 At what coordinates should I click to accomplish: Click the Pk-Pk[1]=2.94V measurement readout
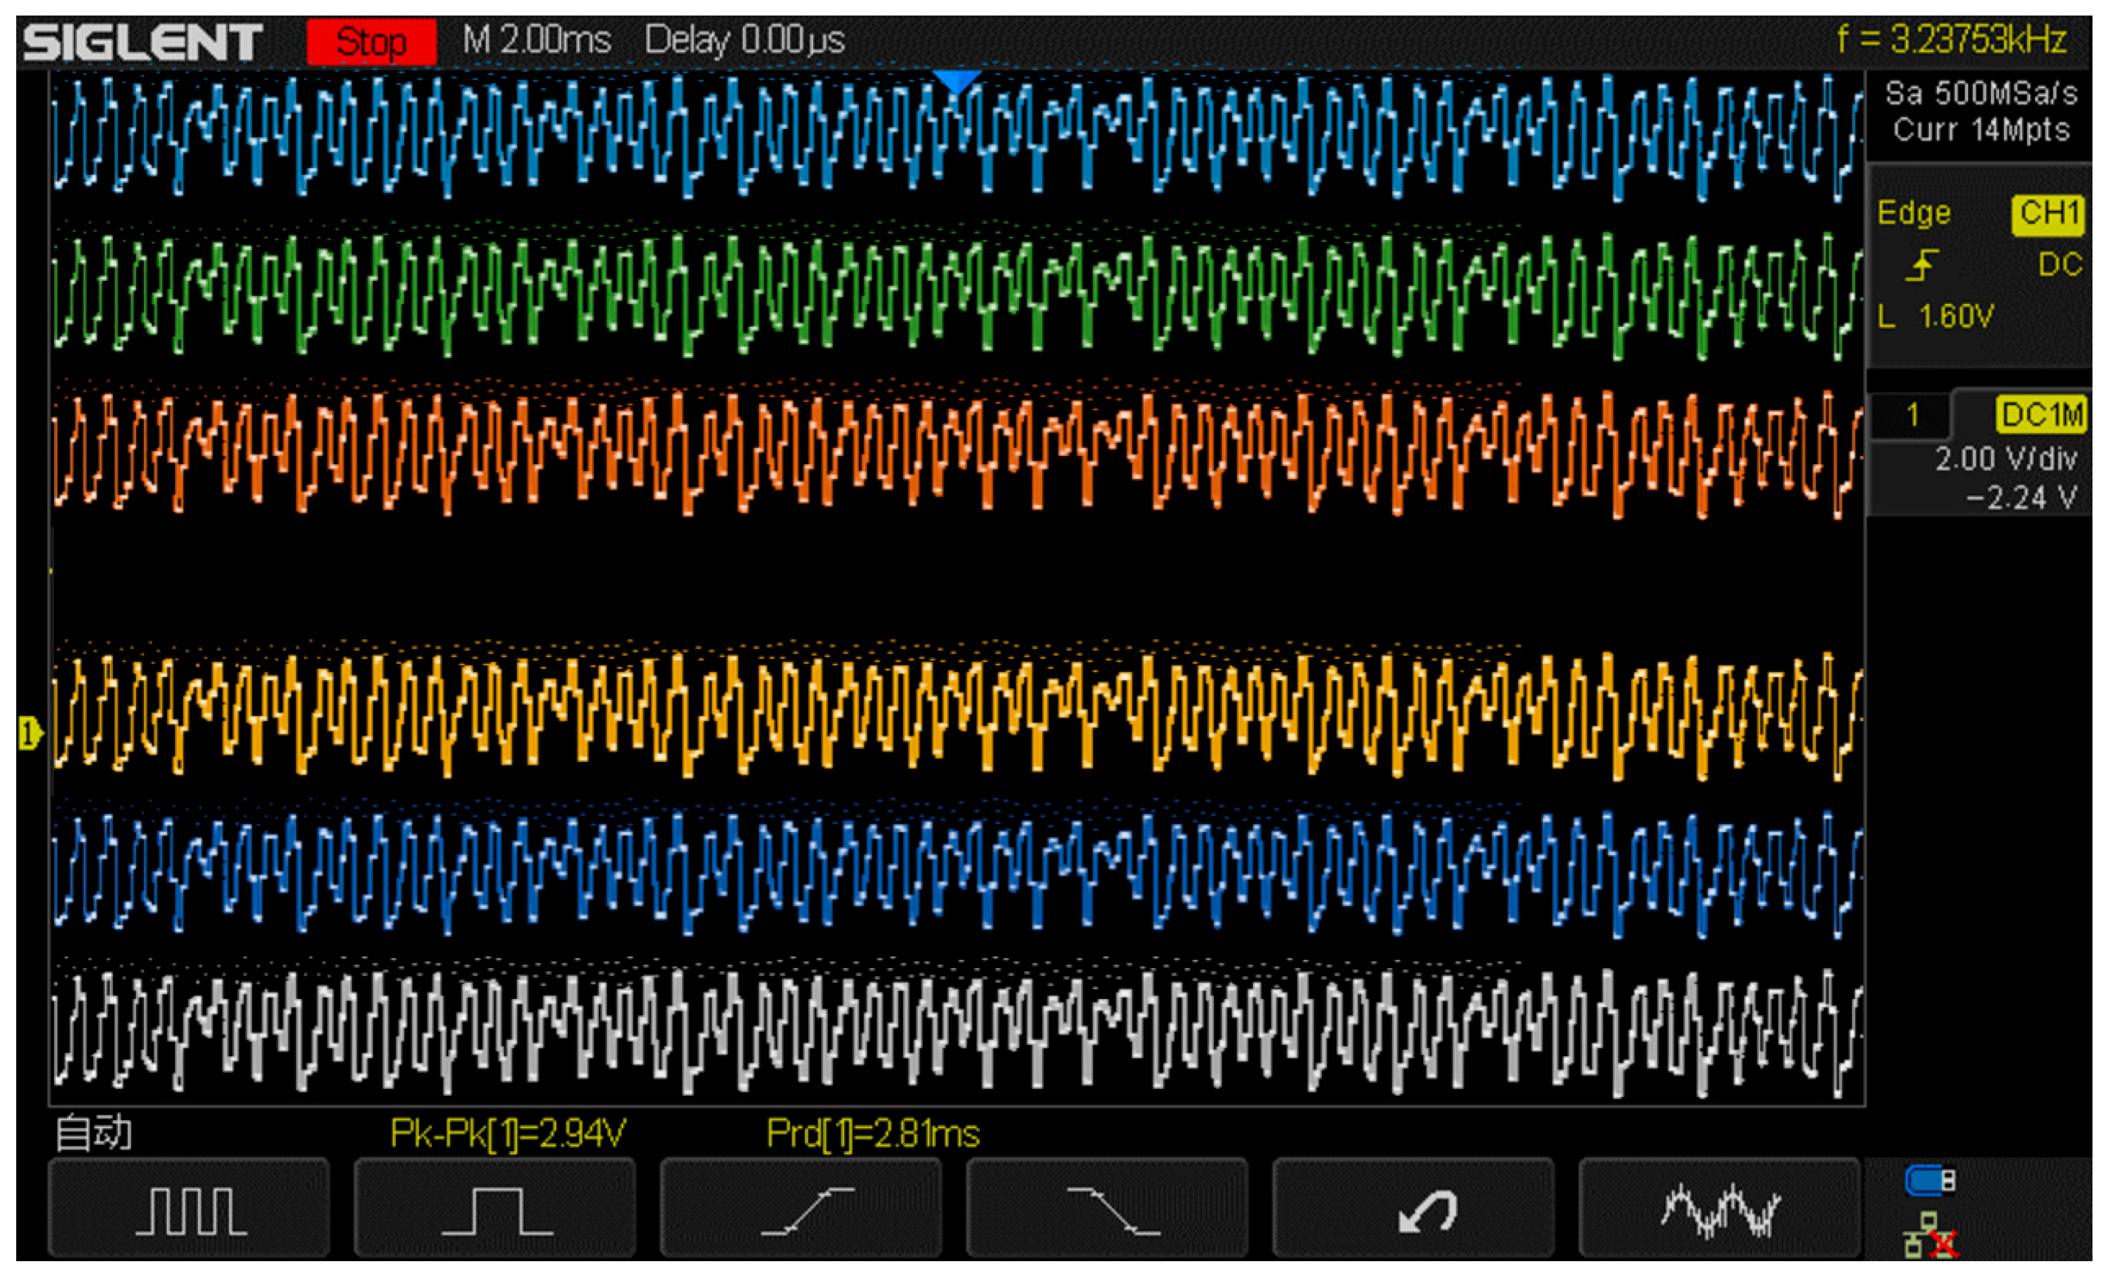(x=508, y=1134)
